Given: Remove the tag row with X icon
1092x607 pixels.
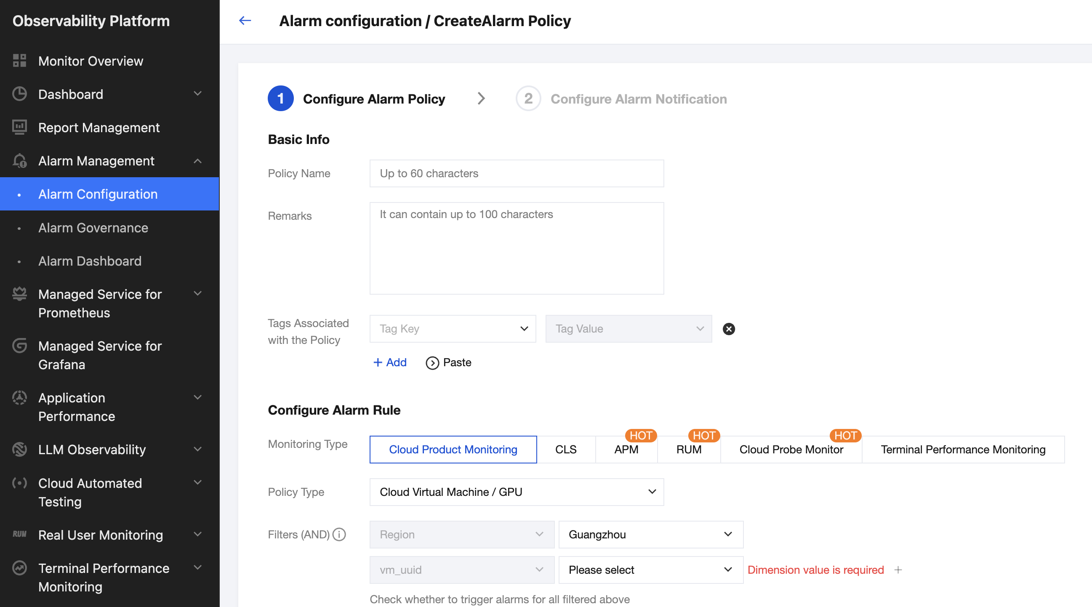Looking at the screenshot, I should point(728,329).
